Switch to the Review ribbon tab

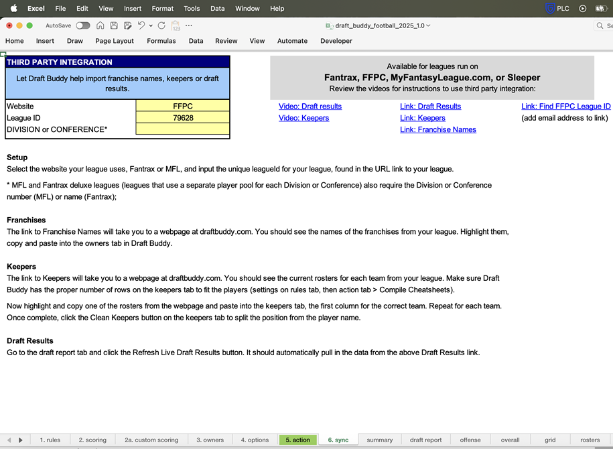point(226,41)
